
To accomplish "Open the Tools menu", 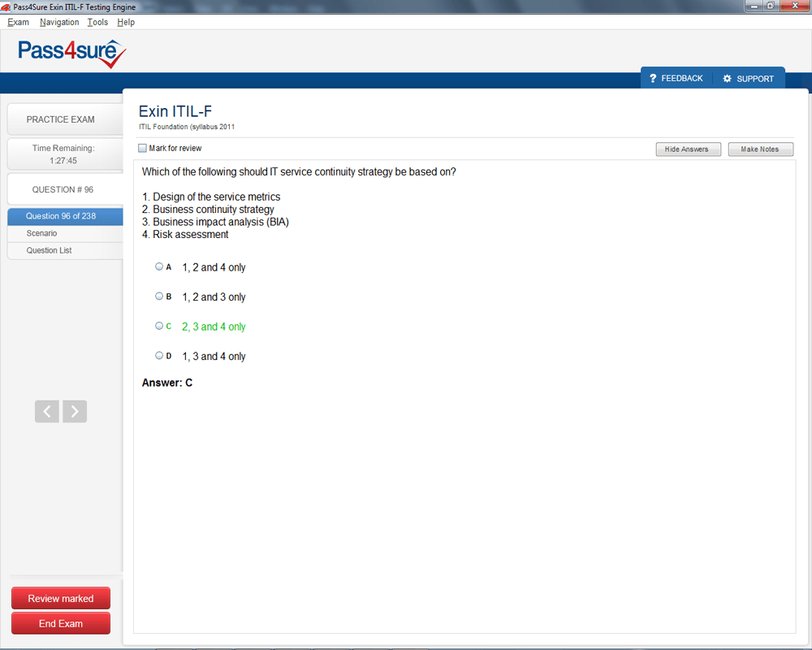I will click(97, 22).
